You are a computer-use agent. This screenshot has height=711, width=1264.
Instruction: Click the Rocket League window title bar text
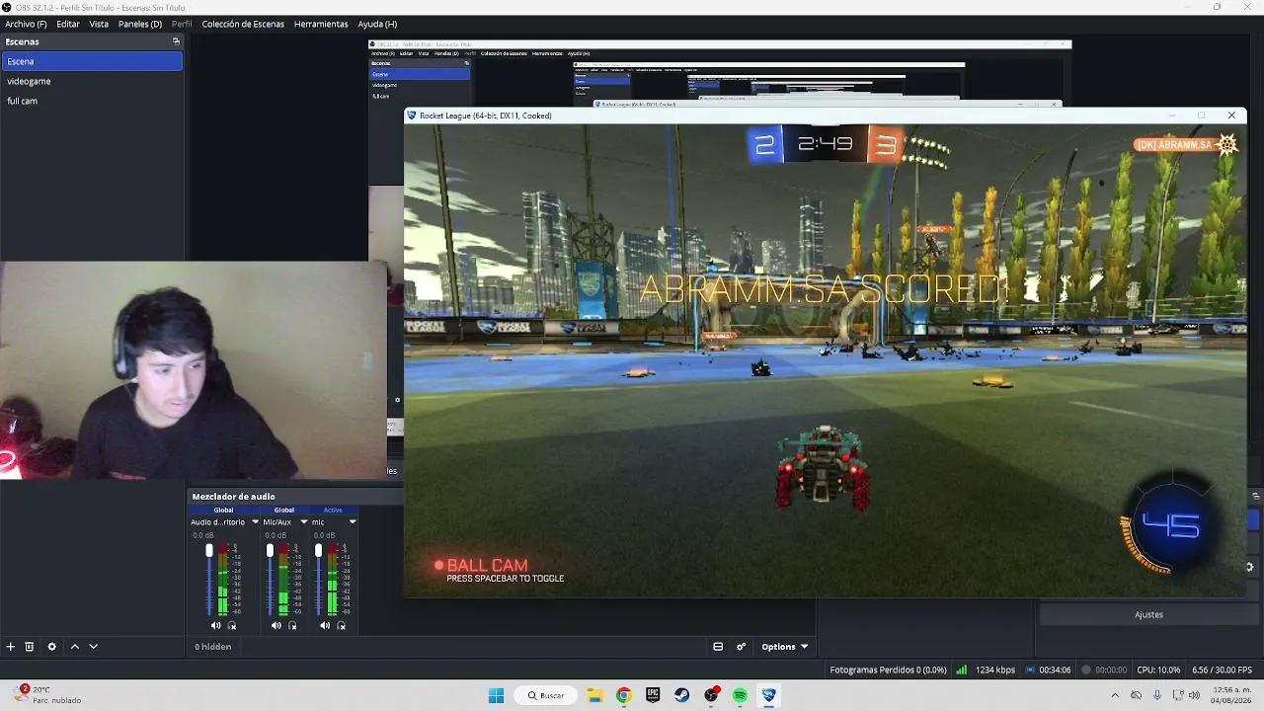click(x=485, y=116)
